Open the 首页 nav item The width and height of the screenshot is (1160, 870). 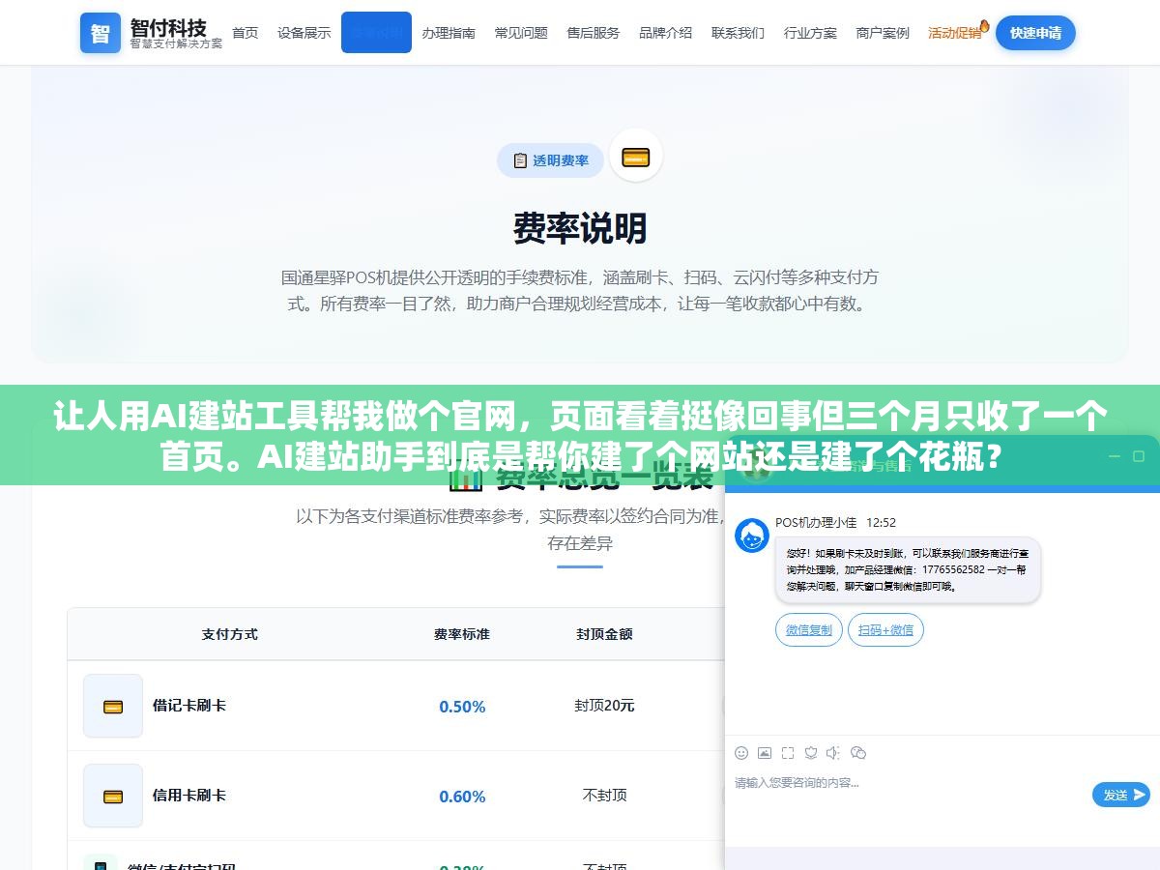246,33
